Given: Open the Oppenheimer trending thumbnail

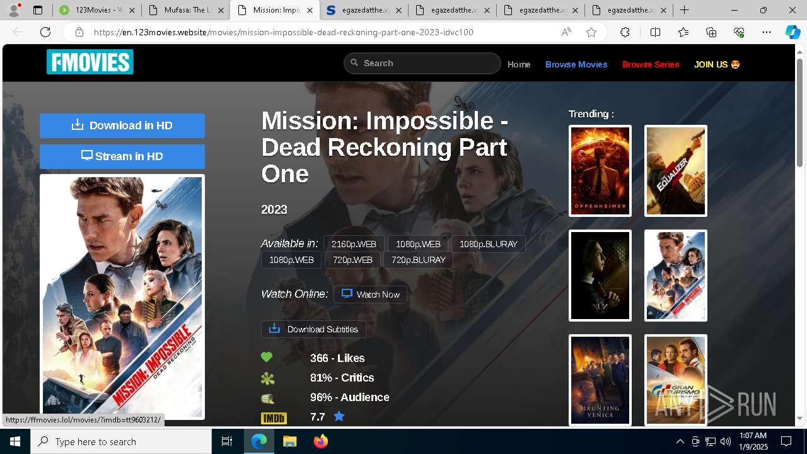Looking at the screenshot, I should 600,171.
